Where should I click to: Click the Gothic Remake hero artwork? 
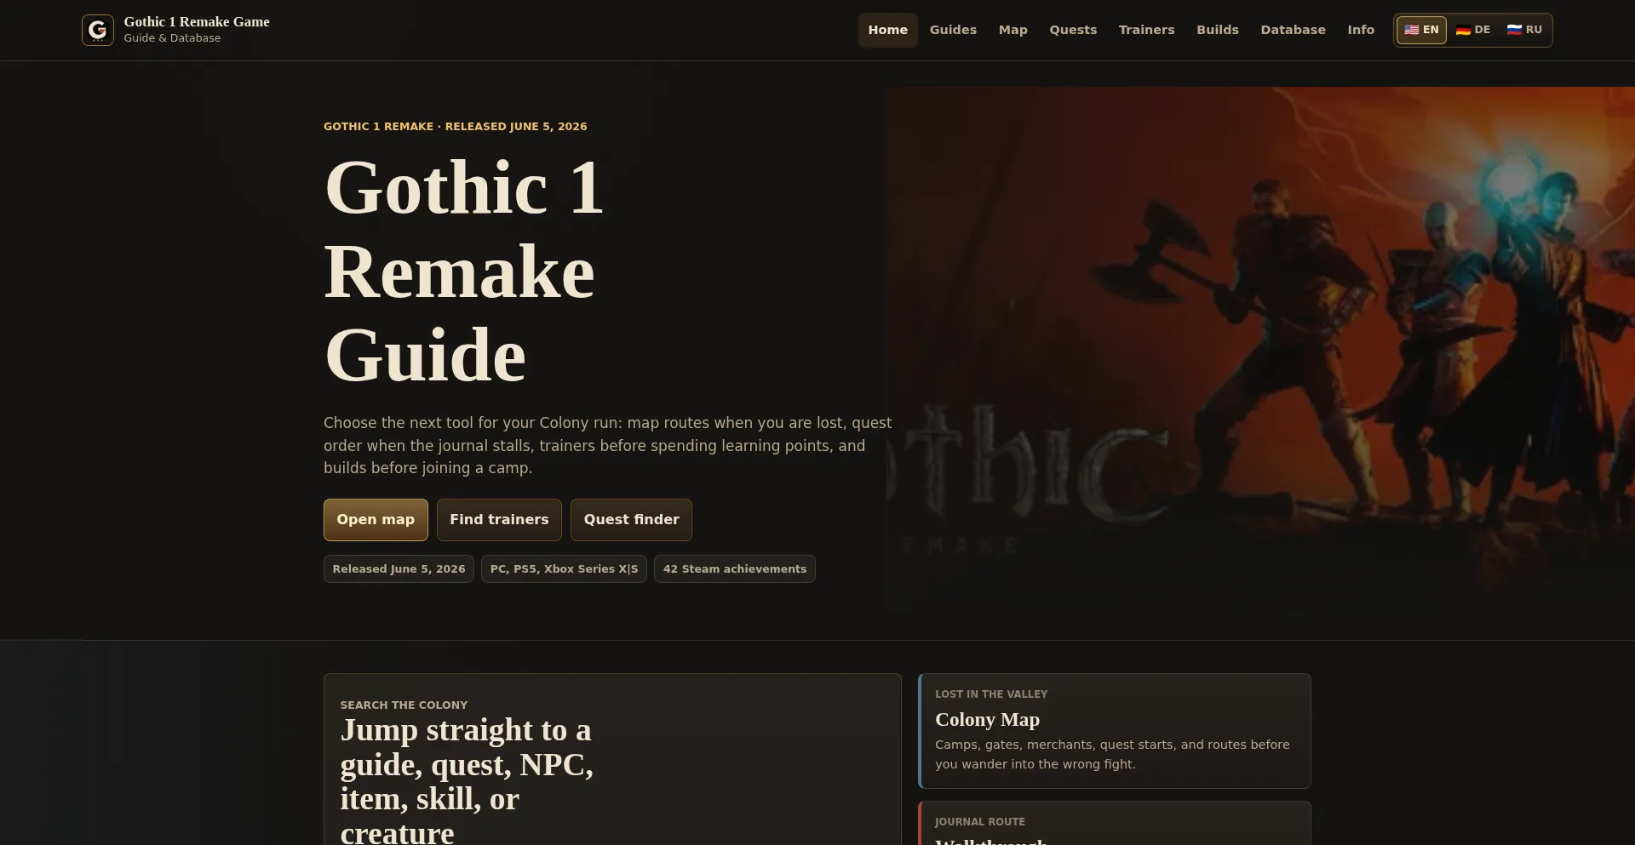coord(1259,349)
